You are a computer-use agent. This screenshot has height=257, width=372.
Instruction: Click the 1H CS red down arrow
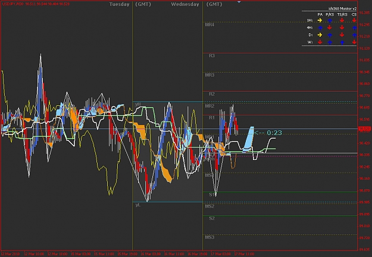pos(354,20)
